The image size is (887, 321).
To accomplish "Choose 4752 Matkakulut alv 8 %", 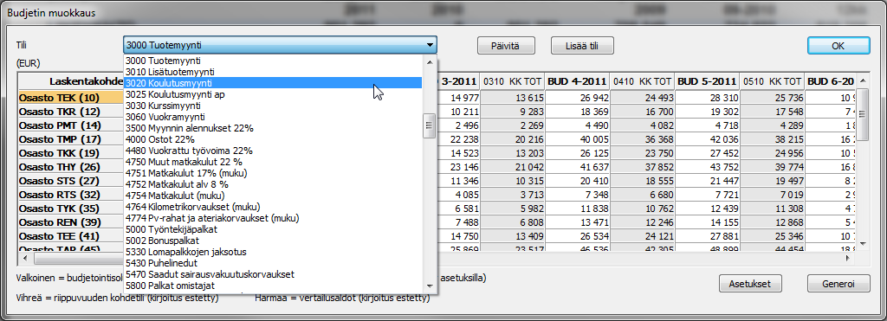I will [x=273, y=184].
